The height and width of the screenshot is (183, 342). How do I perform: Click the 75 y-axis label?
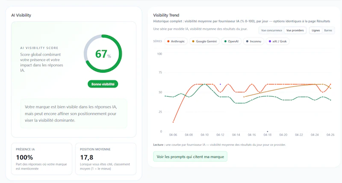coord(160,72)
